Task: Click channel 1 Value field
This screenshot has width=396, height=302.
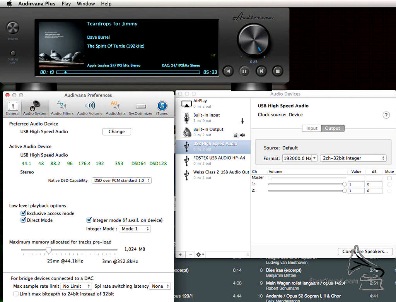Action: [356, 184]
